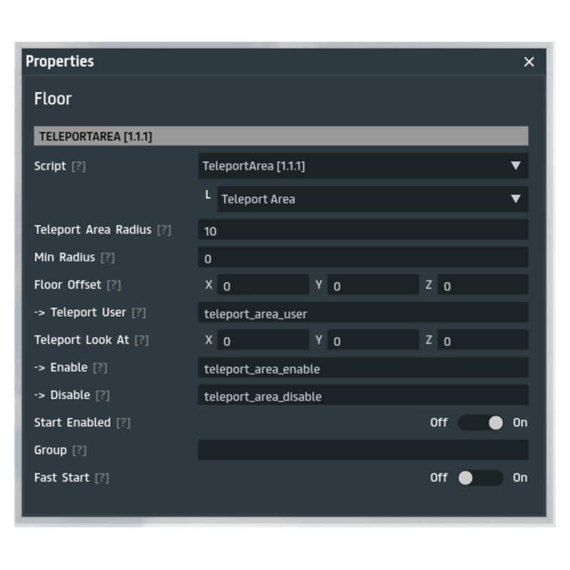Show help for the Group property
Screen dimensions: 570x570
click(x=79, y=450)
